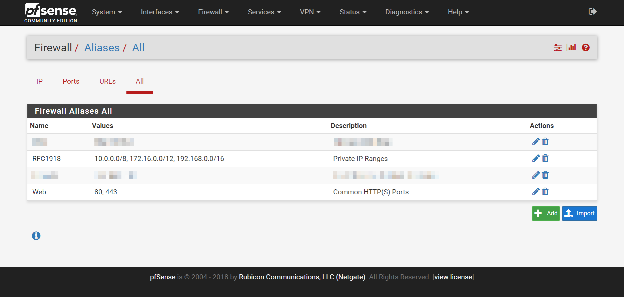This screenshot has height=297, width=624.
Task: Click the logout icon in the top bar
Action: pos(592,12)
